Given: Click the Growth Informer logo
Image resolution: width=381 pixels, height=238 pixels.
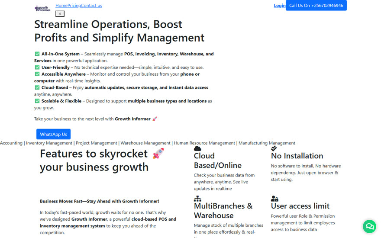Looking at the screenshot, I should (x=42, y=9).
